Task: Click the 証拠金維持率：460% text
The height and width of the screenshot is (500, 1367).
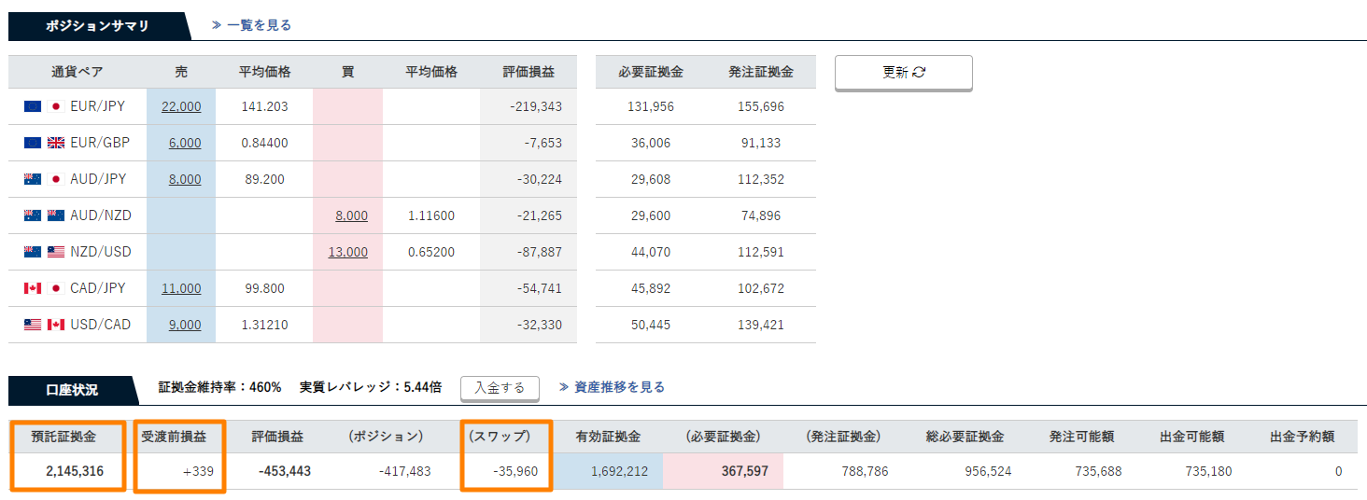Action: (219, 387)
